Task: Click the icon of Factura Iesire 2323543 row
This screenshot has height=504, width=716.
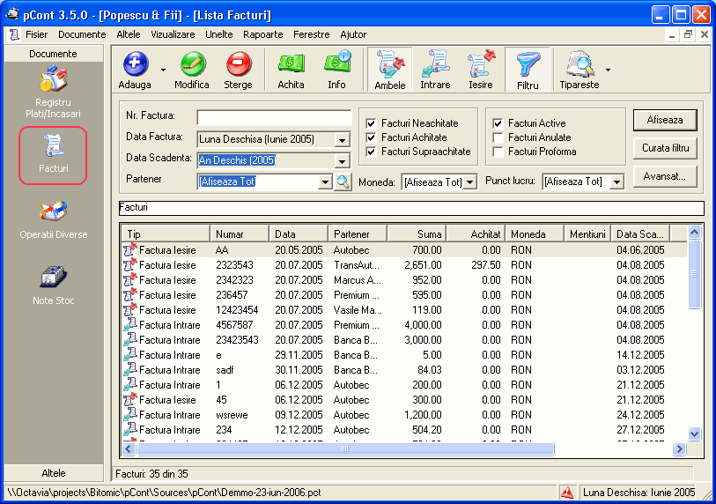Action: (130, 264)
